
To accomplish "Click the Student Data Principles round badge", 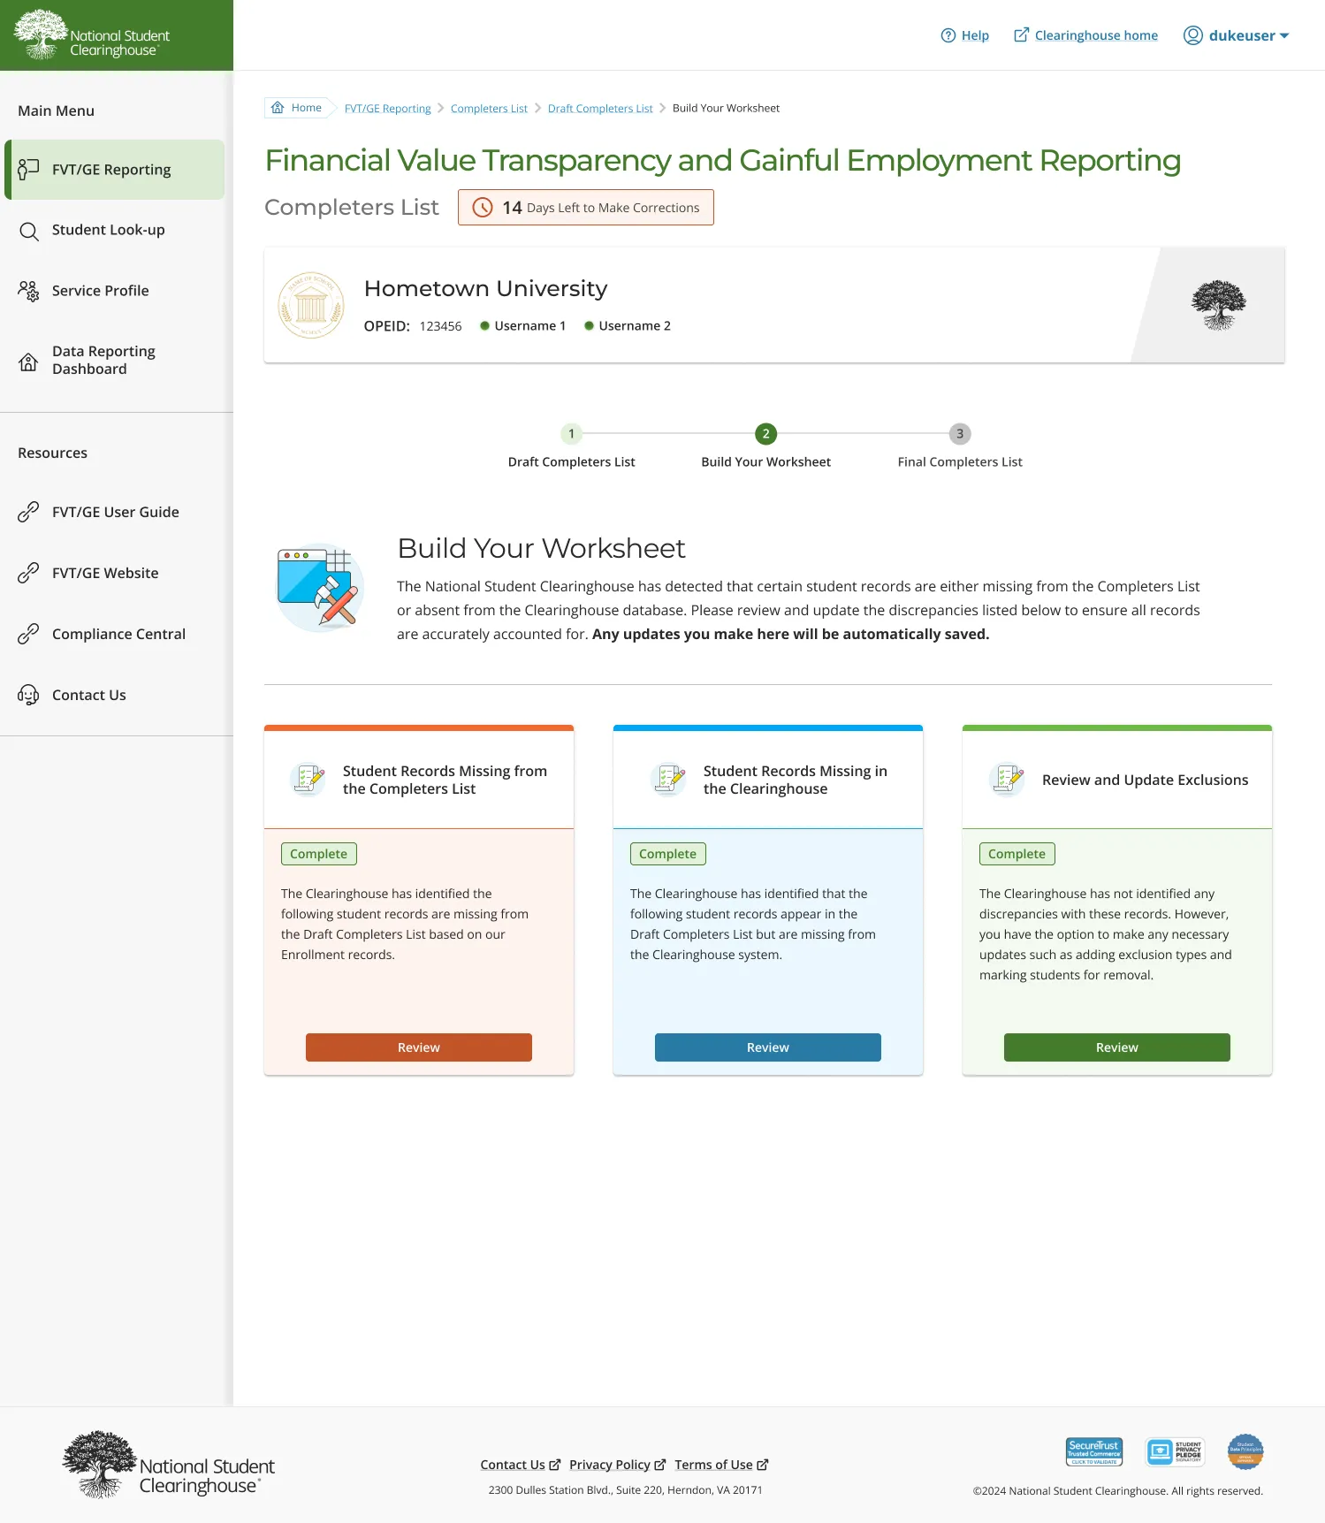I will pyautogui.click(x=1245, y=1451).
